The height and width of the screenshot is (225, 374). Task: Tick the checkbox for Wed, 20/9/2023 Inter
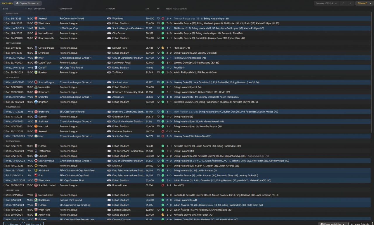click(x=4, y=58)
